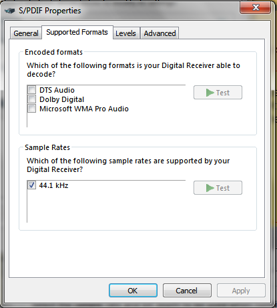Highlight the Microsoft WMA Pro Audio label
This screenshot has width=277, height=308.
tap(84, 109)
